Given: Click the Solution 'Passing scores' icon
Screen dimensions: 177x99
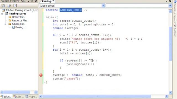Looking at the screenshot, I should point(3,10).
